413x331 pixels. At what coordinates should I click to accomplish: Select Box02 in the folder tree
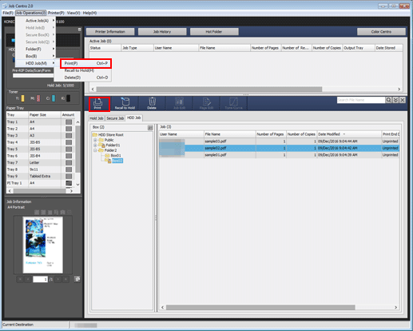pos(117,161)
